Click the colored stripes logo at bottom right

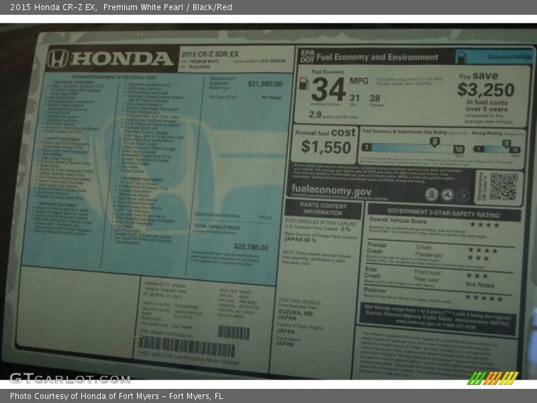(x=493, y=378)
